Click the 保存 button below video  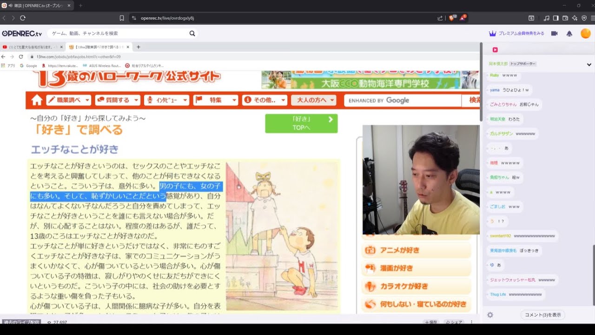pyautogui.click(x=430, y=322)
